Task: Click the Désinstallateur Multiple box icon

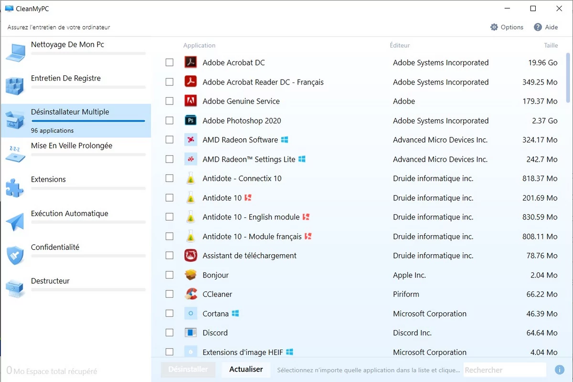Action: (15, 120)
